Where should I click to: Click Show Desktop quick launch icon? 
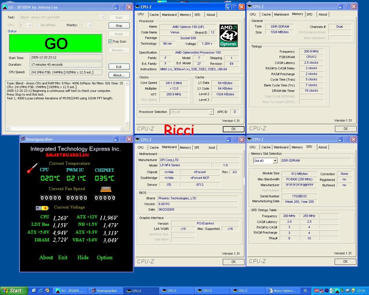coord(34,291)
